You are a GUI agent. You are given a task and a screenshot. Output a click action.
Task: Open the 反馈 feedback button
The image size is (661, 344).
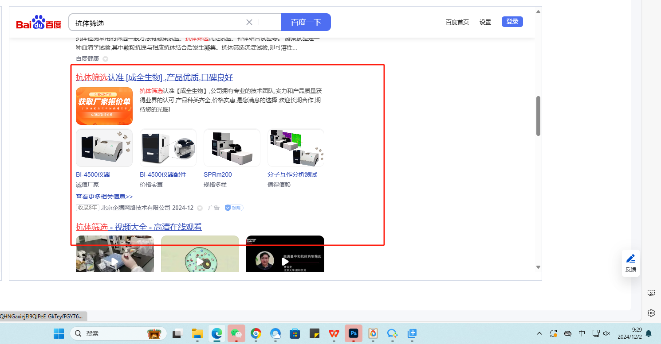(631, 263)
